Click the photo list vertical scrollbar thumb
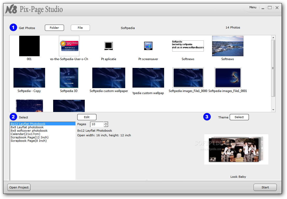The height and width of the screenshot is (199, 287). pyautogui.click(x=273, y=68)
